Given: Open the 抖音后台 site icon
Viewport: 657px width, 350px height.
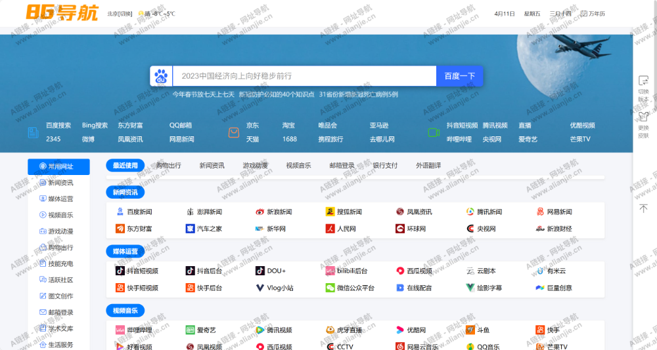Looking at the screenshot, I should (x=191, y=271).
